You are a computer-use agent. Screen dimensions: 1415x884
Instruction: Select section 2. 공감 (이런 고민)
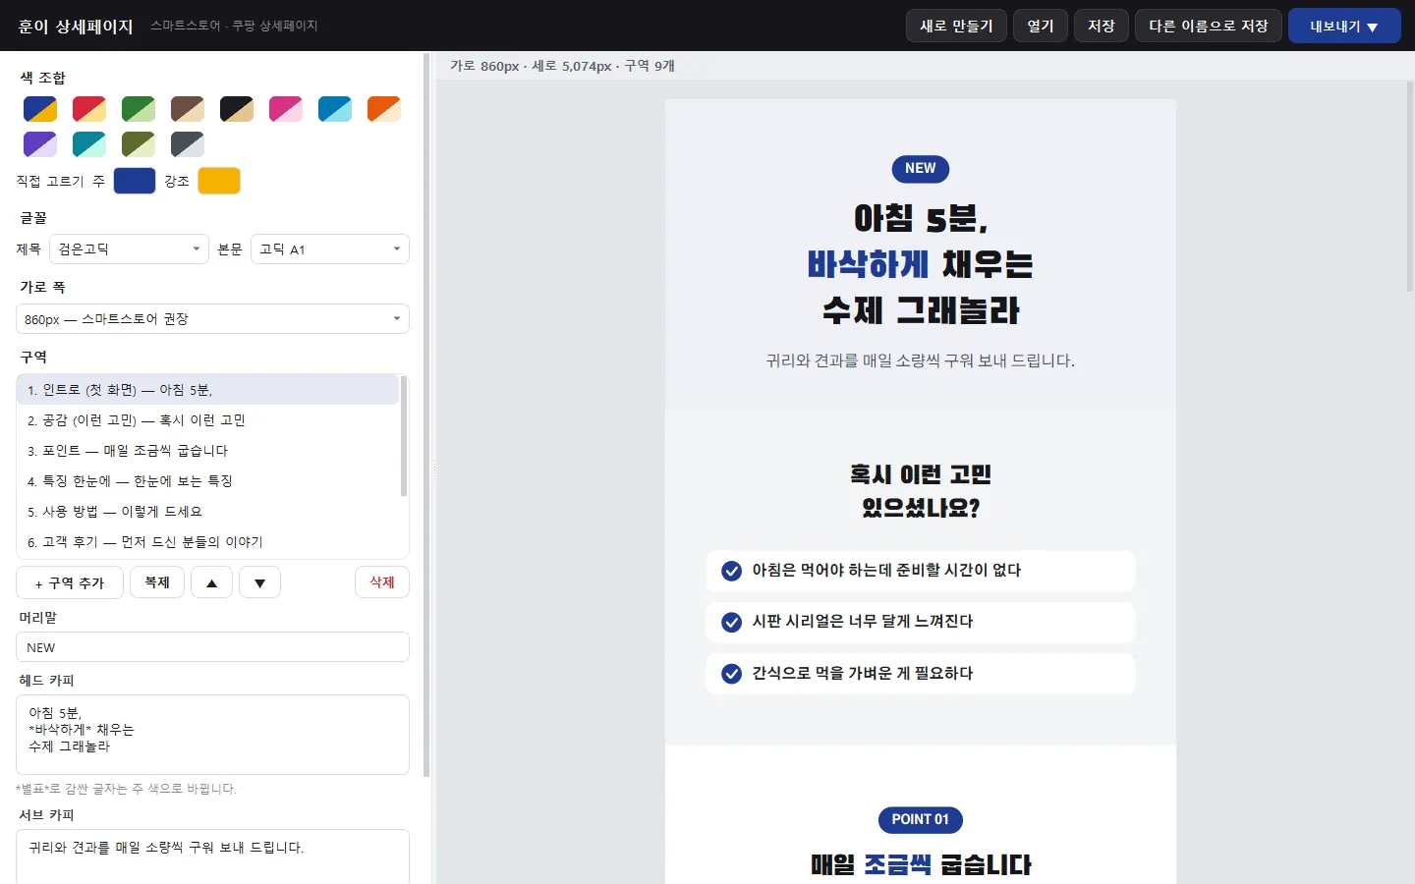click(x=208, y=420)
